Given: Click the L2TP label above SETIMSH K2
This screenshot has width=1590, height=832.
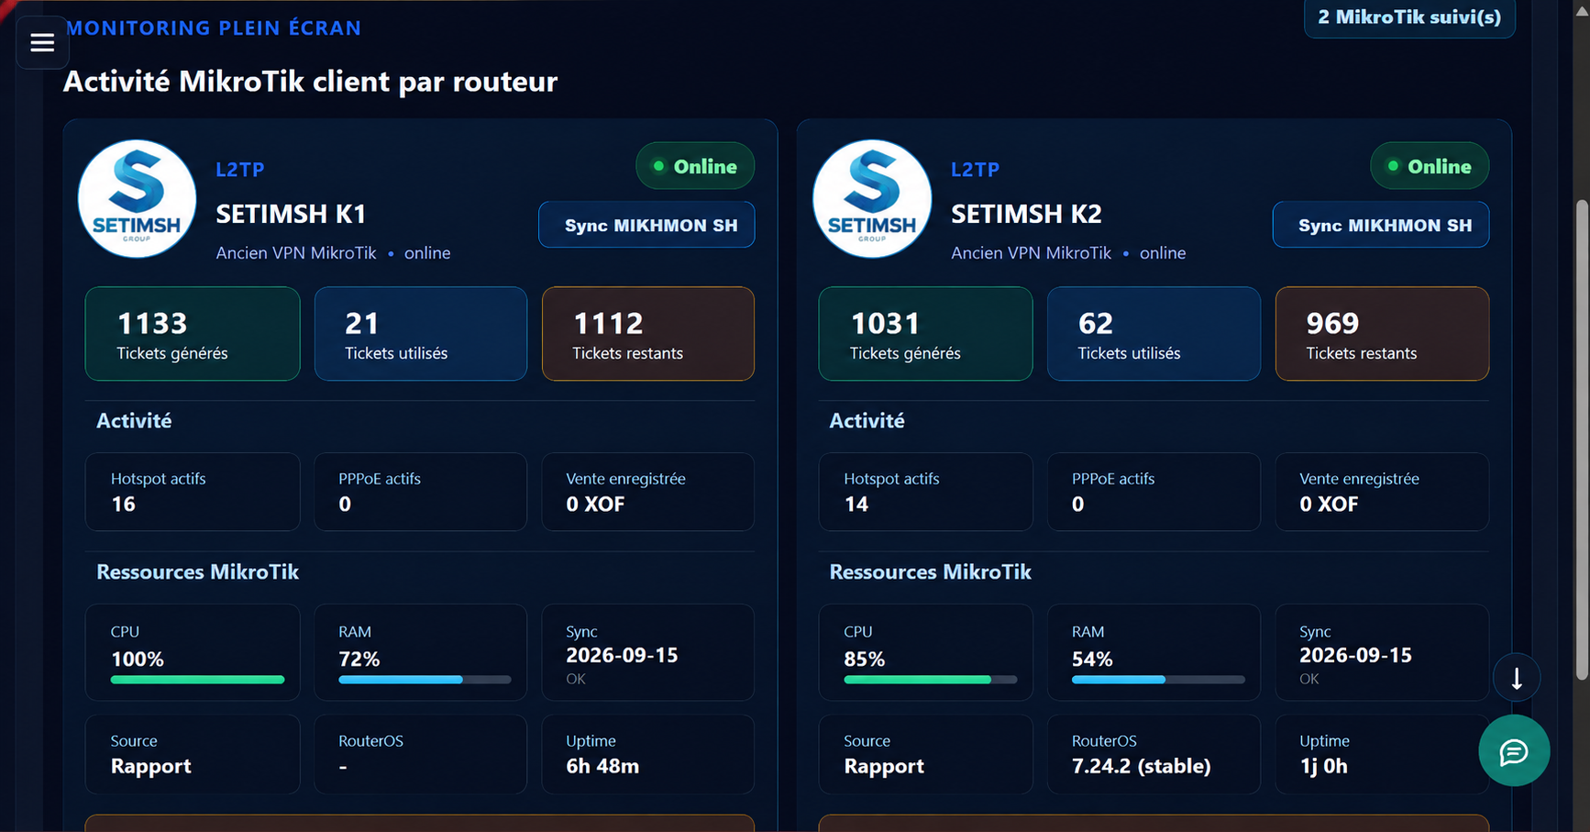Looking at the screenshot, I should (x=976, y=170).
